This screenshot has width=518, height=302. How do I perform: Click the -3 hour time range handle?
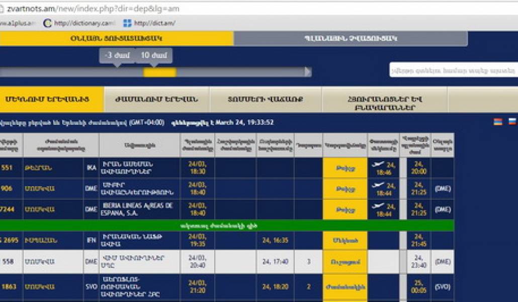117,55
